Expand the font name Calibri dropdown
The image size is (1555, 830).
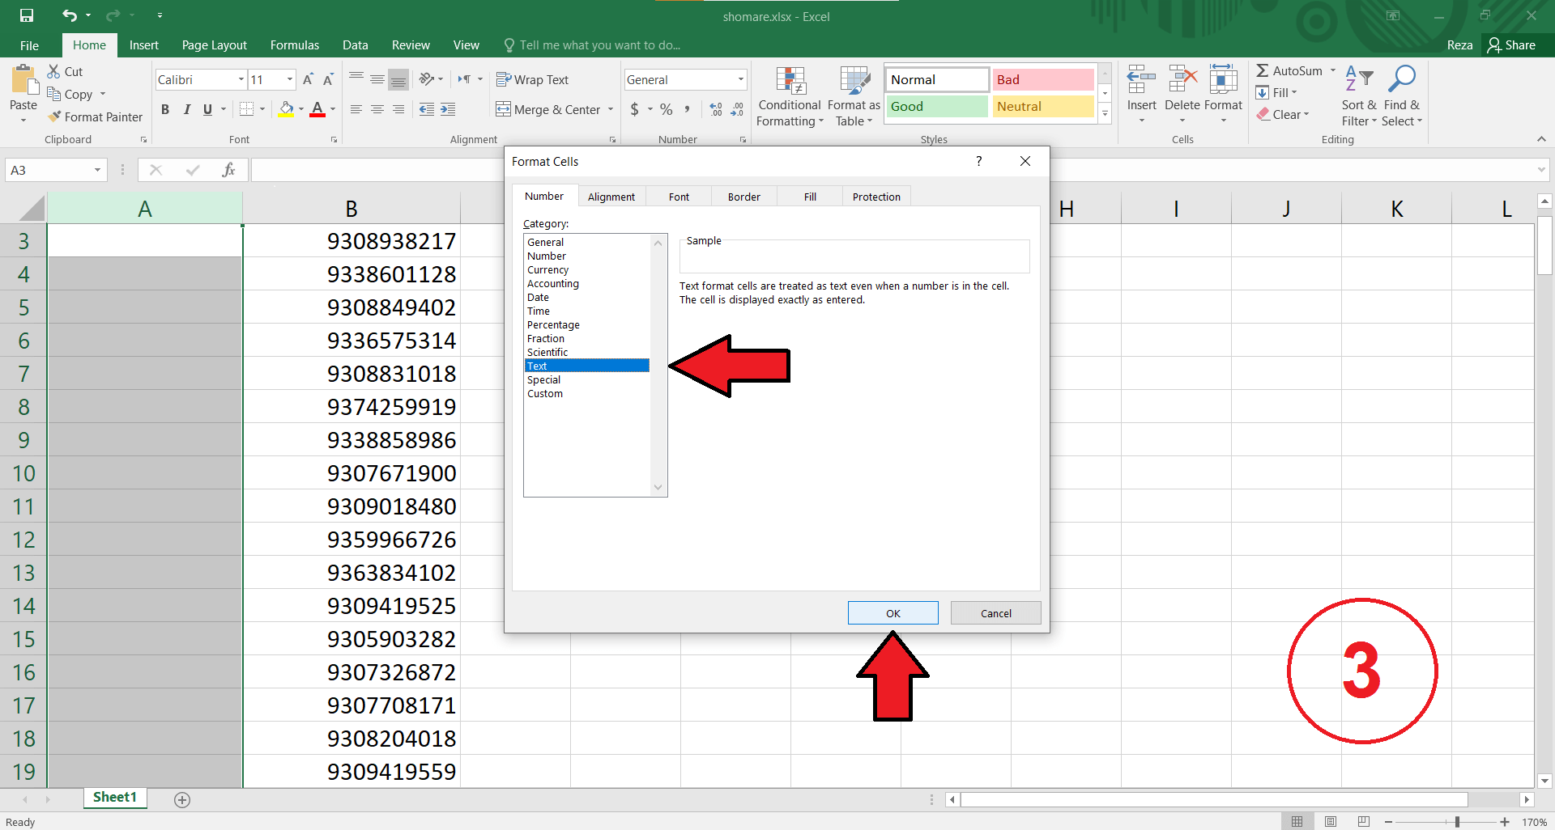(241, 79)
